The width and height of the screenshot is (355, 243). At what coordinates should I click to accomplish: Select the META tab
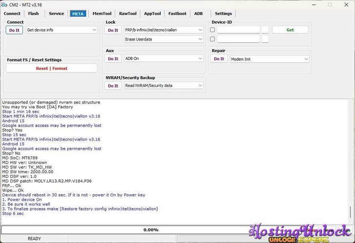tap(78, 14)
